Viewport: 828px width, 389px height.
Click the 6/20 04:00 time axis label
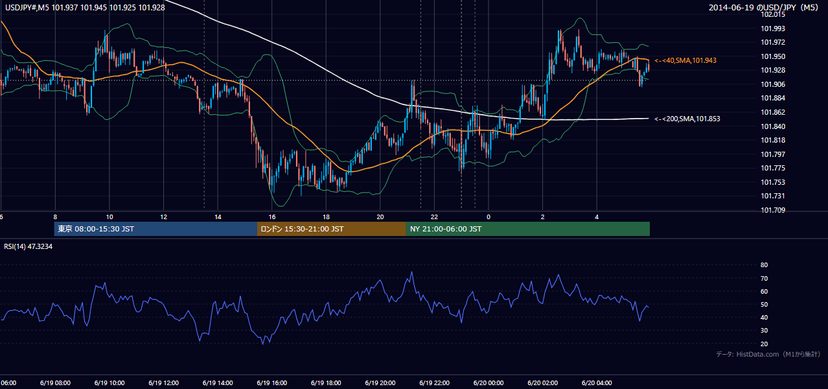pyautogui.click(x=597, y=383)
